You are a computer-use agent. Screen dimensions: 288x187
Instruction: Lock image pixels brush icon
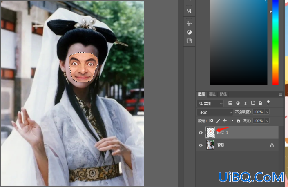pyautogui.click(x=218, y=121)
